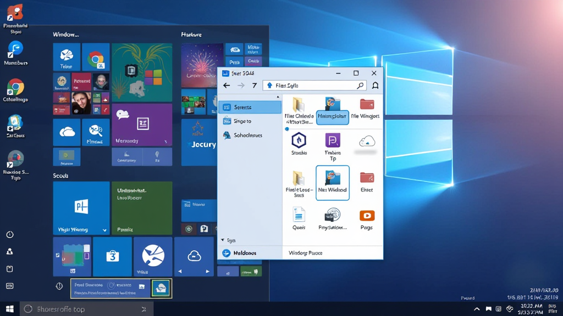Open the taskbar clock

pos(532,309)
